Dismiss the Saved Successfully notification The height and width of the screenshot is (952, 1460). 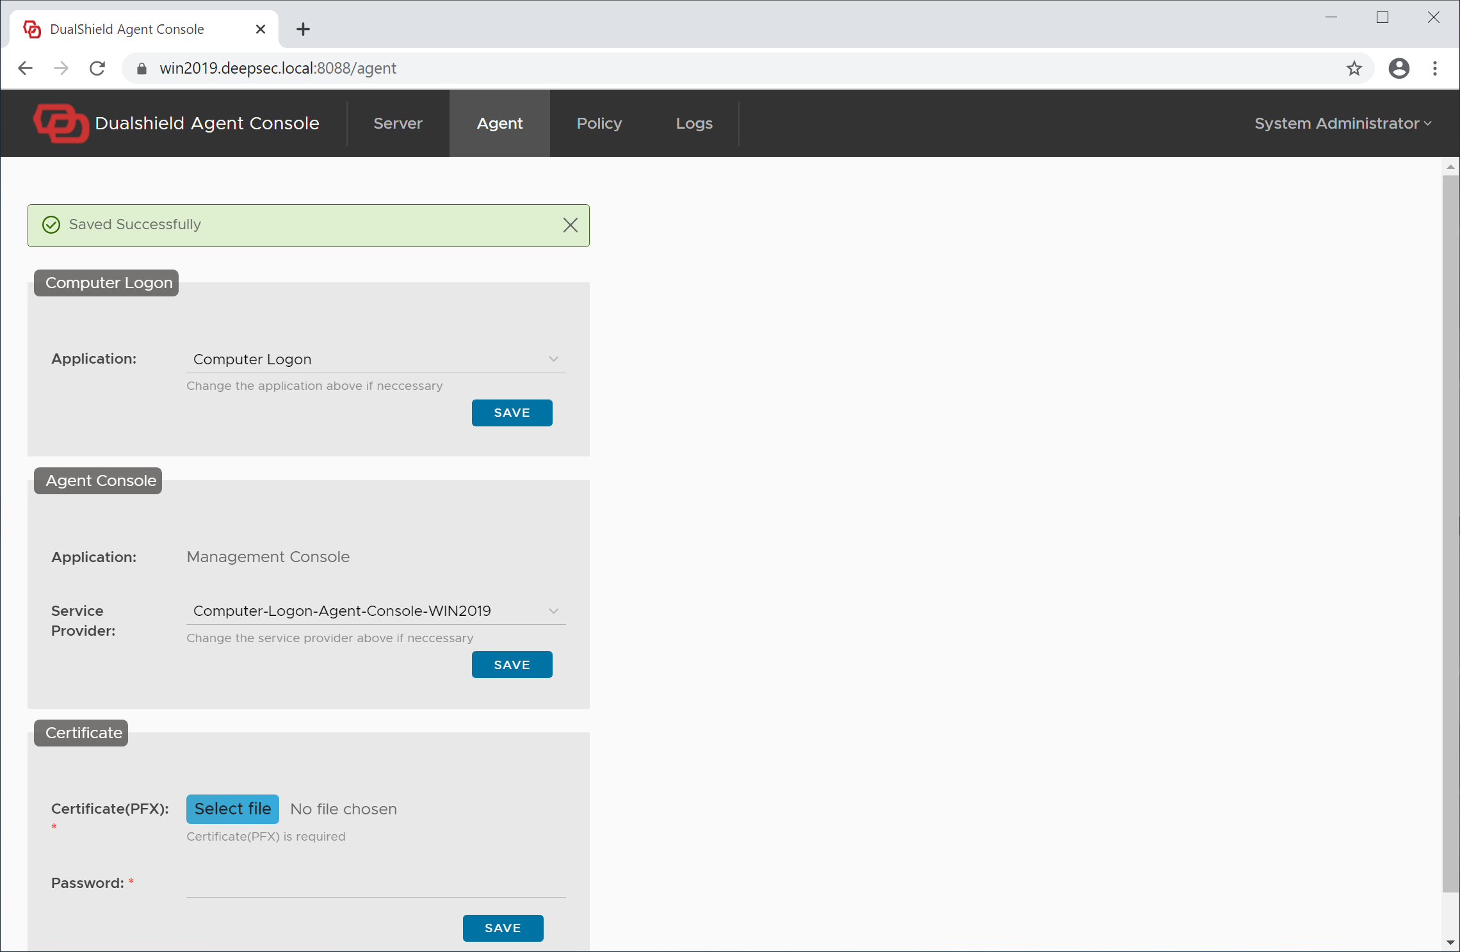click(x=570, y=225)
